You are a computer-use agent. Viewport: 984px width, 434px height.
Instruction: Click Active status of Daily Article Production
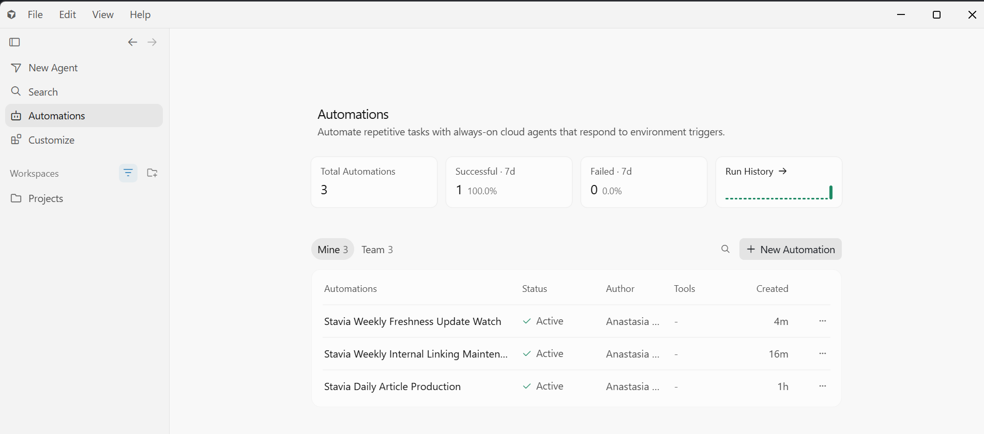click(x=543, y=386)
